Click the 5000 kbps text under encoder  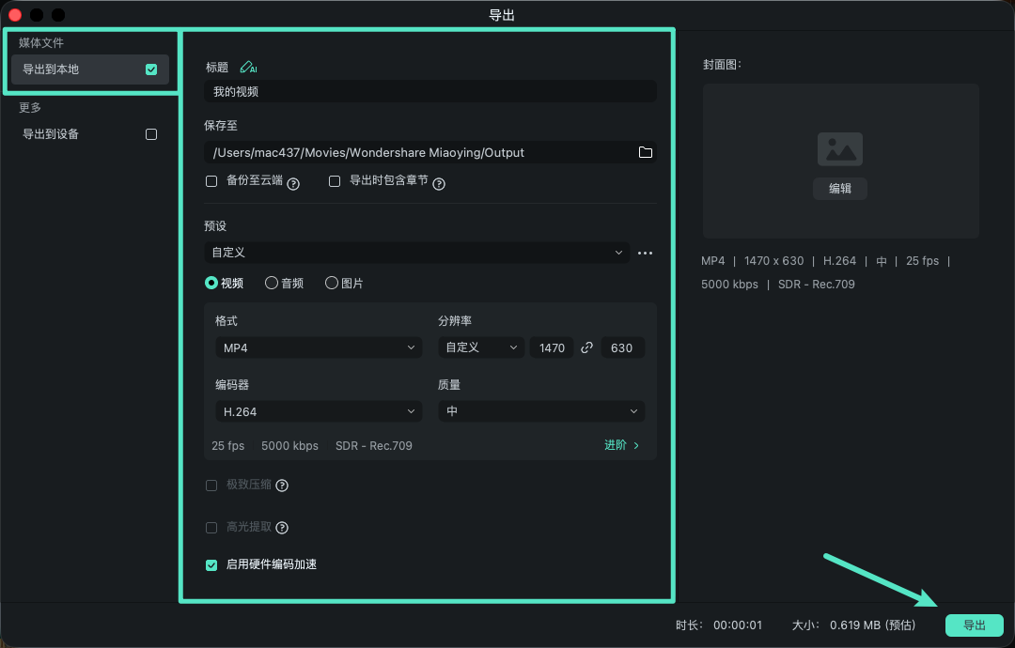(x=290, y=445)
